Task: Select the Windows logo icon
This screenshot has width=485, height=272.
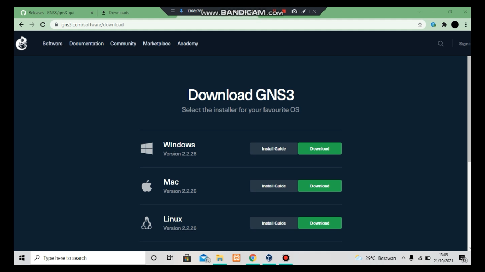Action: tap(147, 148)
